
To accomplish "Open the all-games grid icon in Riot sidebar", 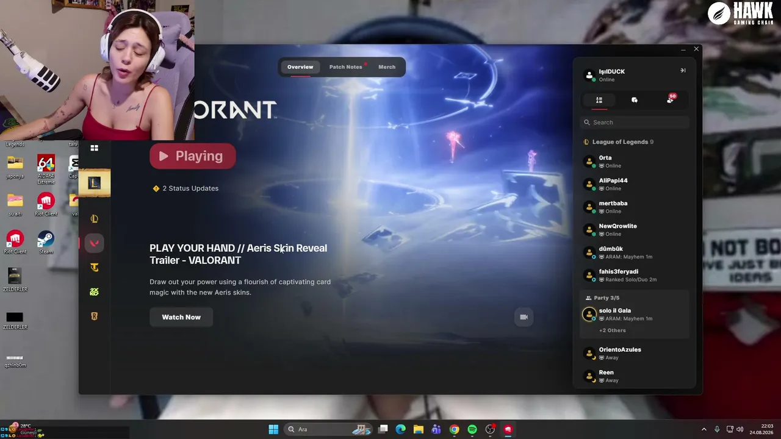I will pyautogui.click(x=95, y=148).
